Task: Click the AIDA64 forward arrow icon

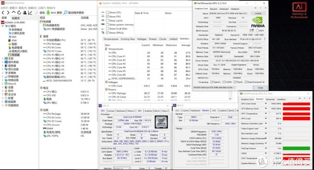Action: click(x=8, y=12)
